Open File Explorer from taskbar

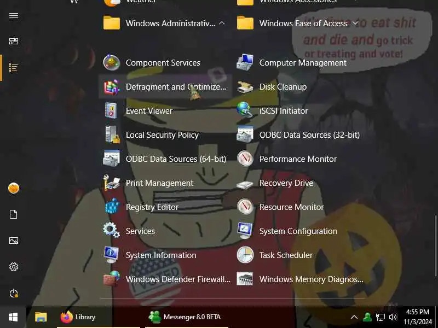(x=41, y=317)
